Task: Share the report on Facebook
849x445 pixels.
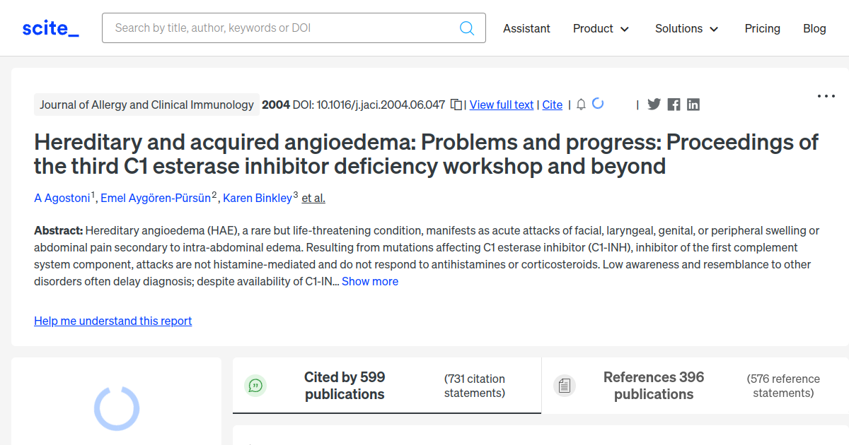Action: (674, 104)
